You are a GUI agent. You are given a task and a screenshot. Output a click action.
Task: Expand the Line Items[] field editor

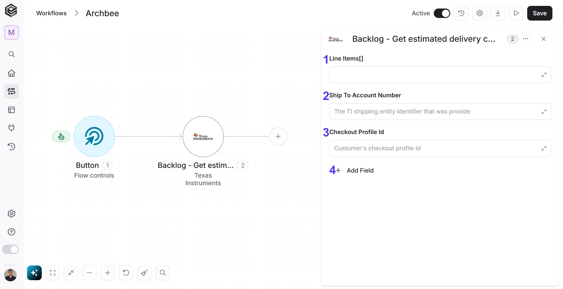coord(544,75)
